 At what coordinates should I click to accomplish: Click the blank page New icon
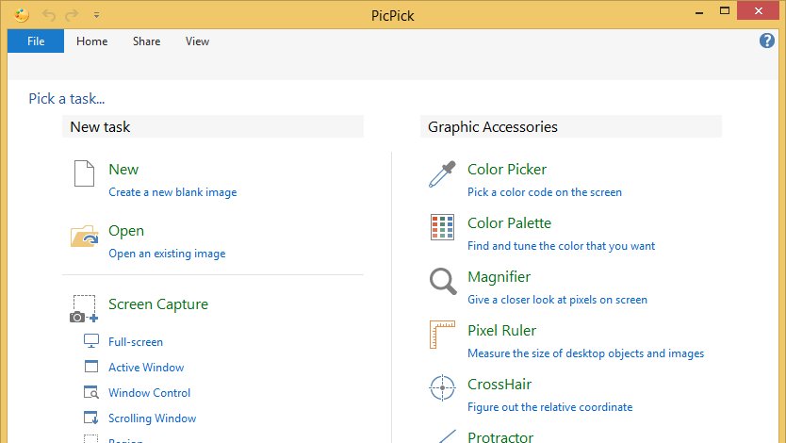pyautogui.click(x=84, y=173)
